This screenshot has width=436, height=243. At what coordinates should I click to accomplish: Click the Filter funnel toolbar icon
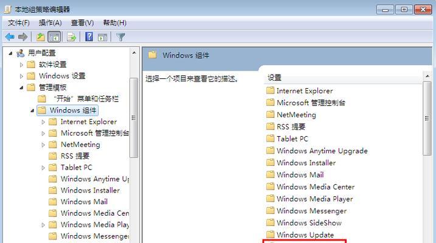coord(120,37)
